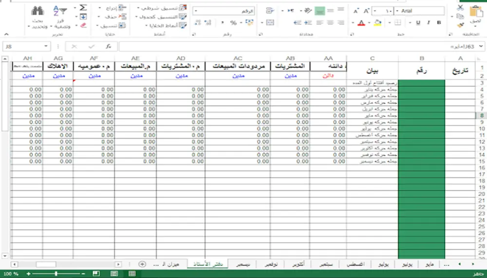Decrease font size with smaller A icon
Viewport: 487px width, 278px height.
tap(356, 11)
